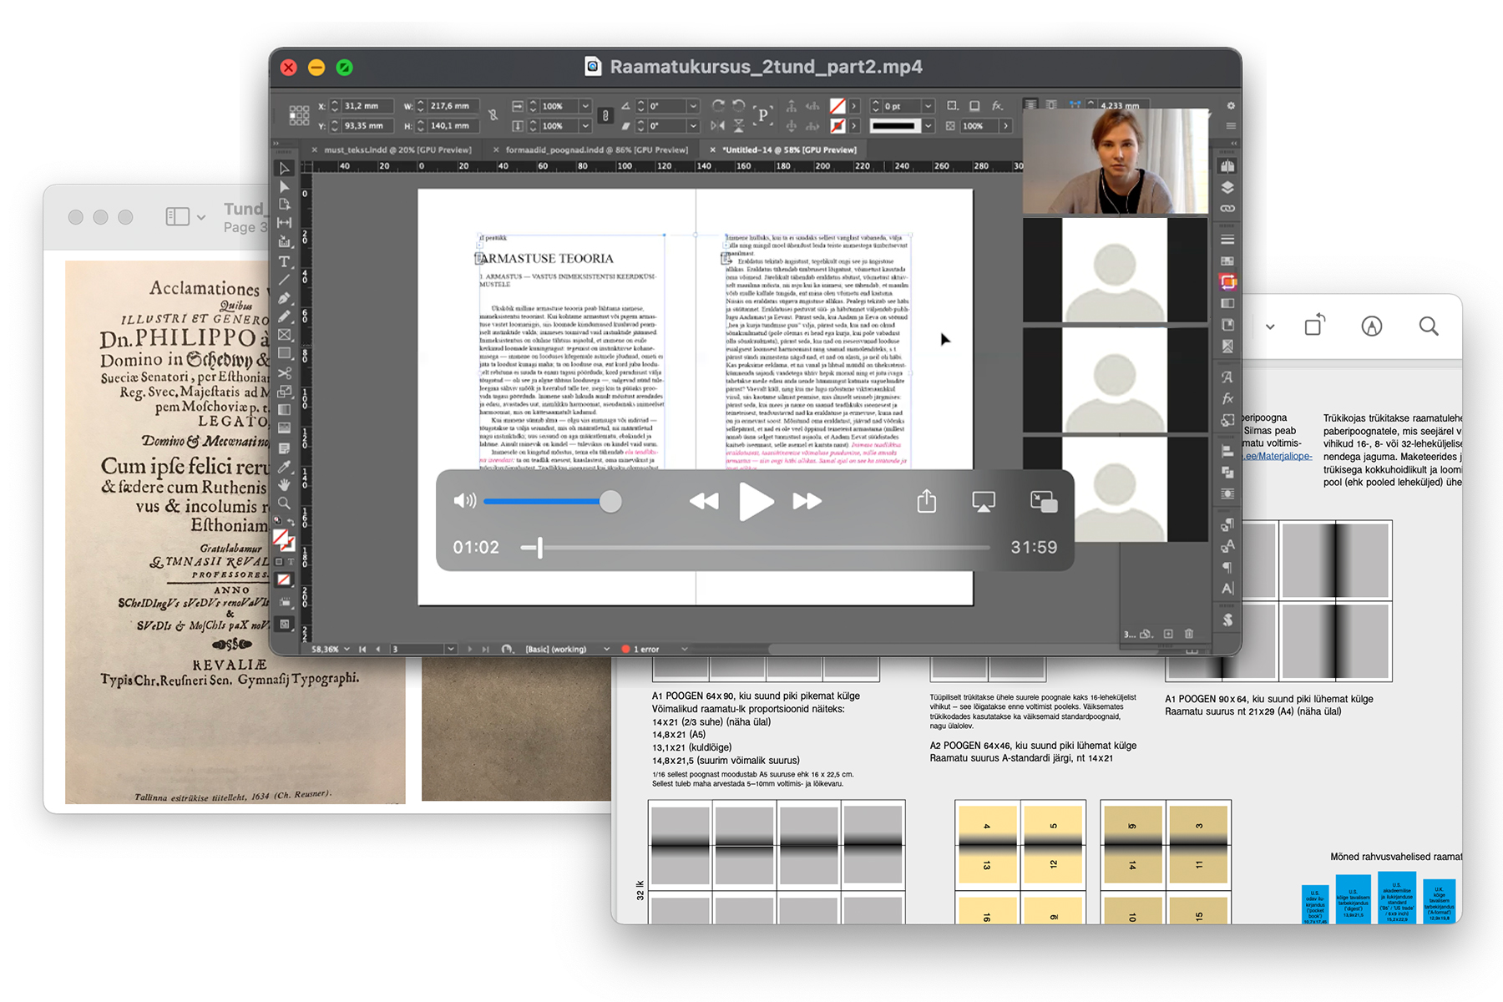Click the 1 error preflight indicator
This screenshot has height=1002, width=1503.
[641, 649]
